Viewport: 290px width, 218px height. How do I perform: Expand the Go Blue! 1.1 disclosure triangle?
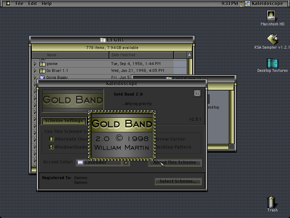pos(35,70)
